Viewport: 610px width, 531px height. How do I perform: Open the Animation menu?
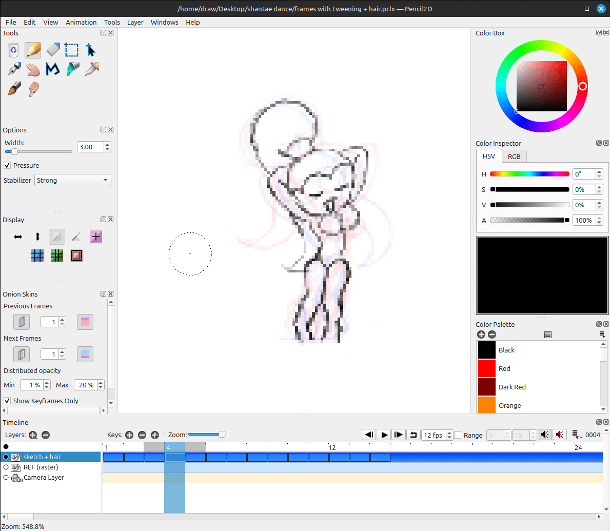pyautogui.click(x=81, y=22)
